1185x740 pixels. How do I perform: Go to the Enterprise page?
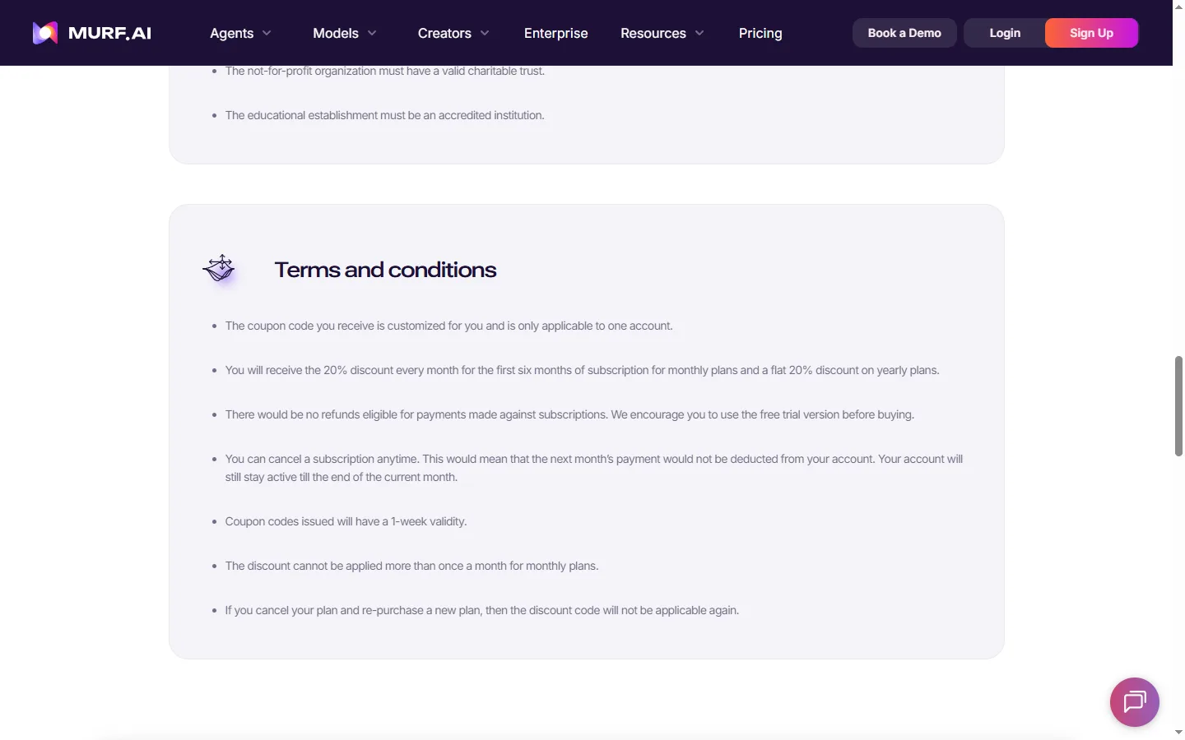point(556,33)
